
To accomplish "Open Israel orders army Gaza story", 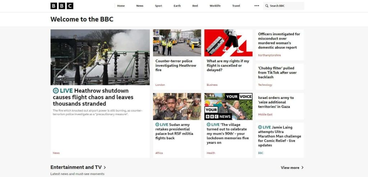I will point(276,102).
